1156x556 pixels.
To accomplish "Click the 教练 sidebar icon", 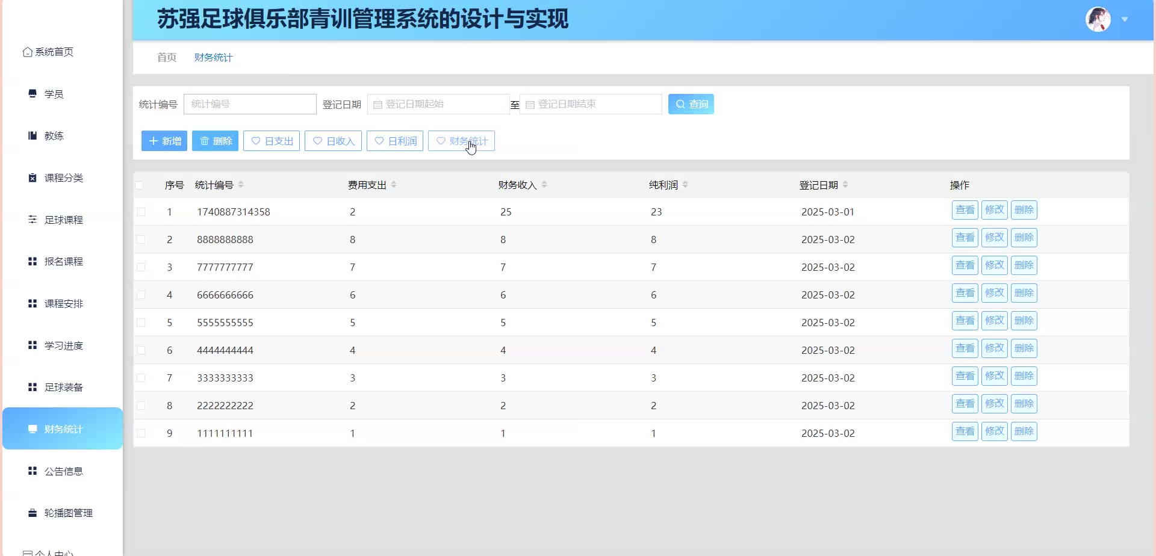I will click(33, 135).
